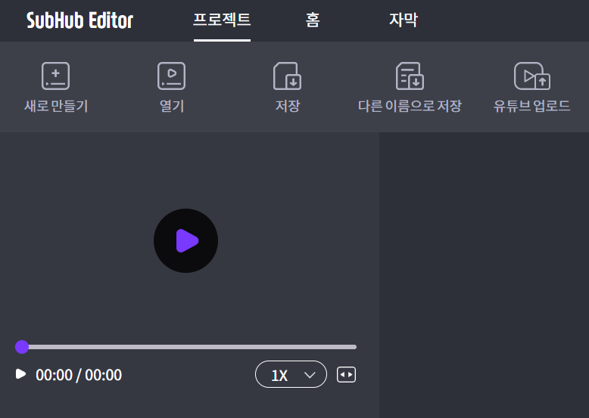The image size is (589, 418).
Task: Switch to the 프로젝트 tab
Action: 222,20
